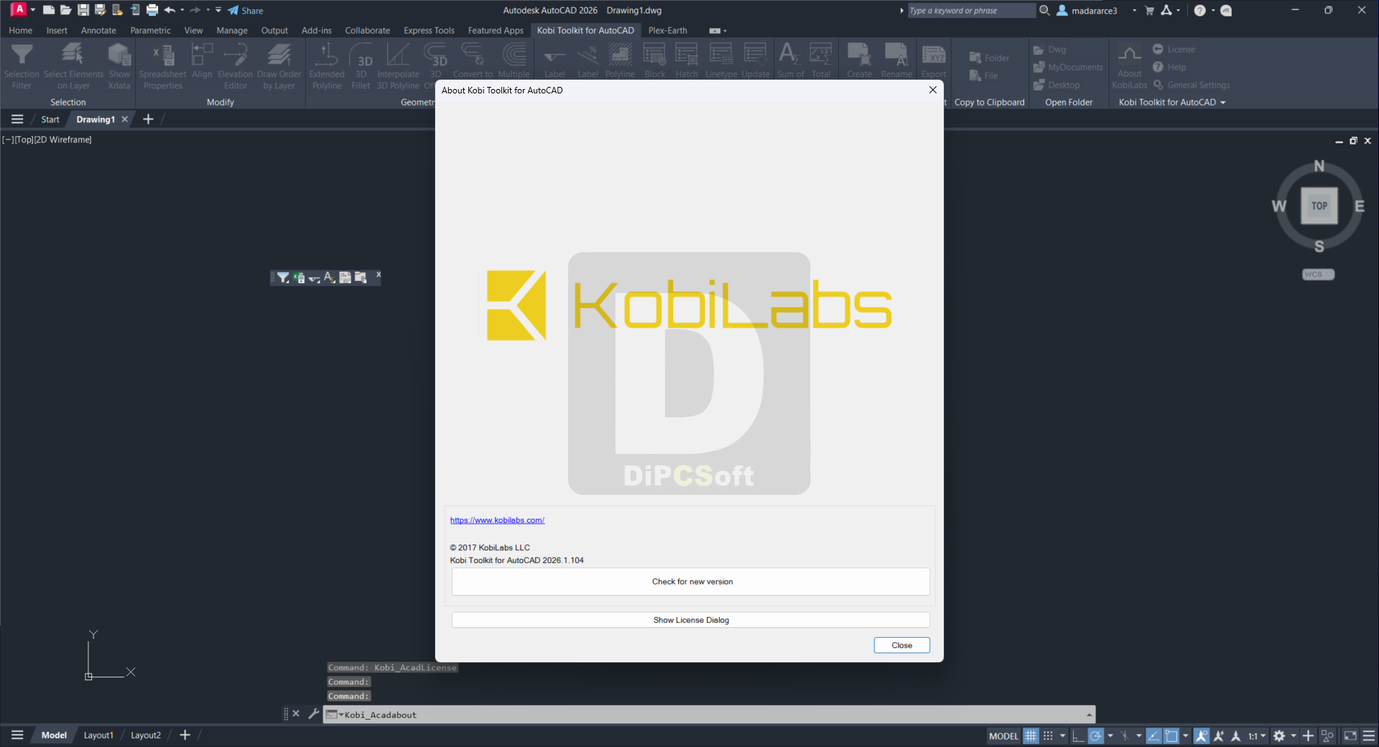
Task: Click the Interpolate 3D Polyline tool
Action: 398,66
